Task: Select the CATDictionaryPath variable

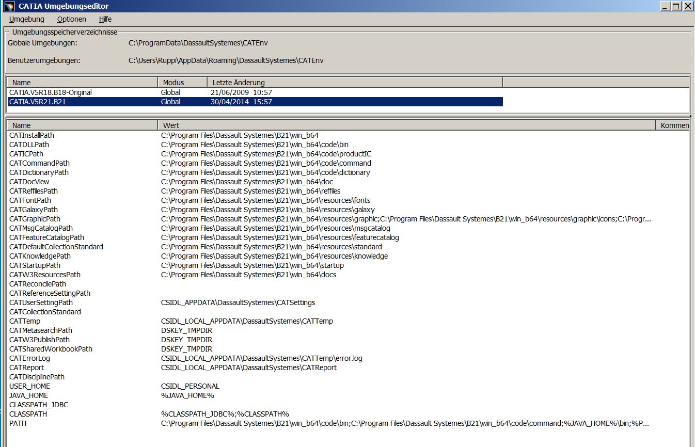Action: pos(39,172)
